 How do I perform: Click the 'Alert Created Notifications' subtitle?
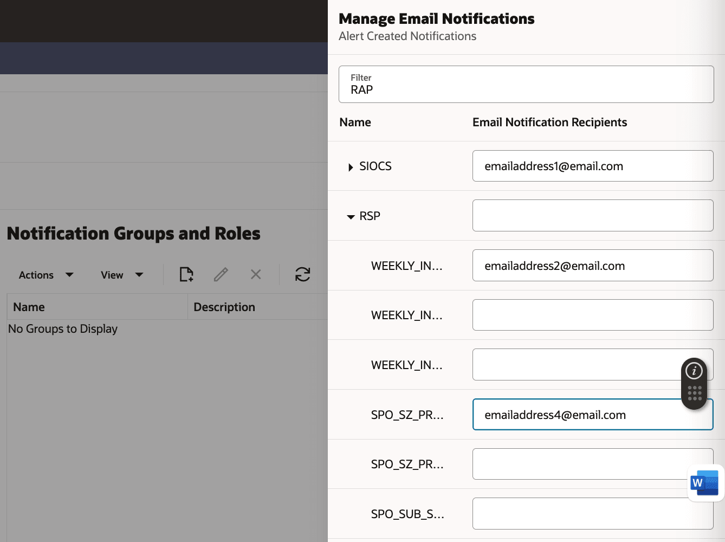[x=407, y=36]
